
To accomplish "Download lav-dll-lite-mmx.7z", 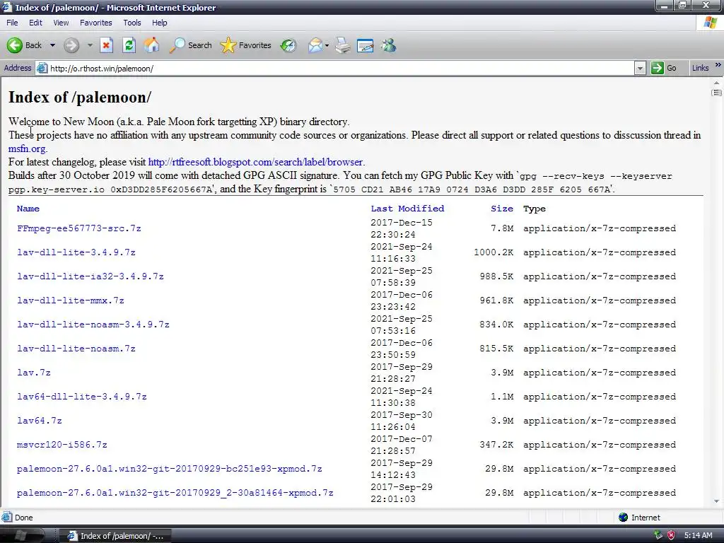I will (x=71, y=300).
